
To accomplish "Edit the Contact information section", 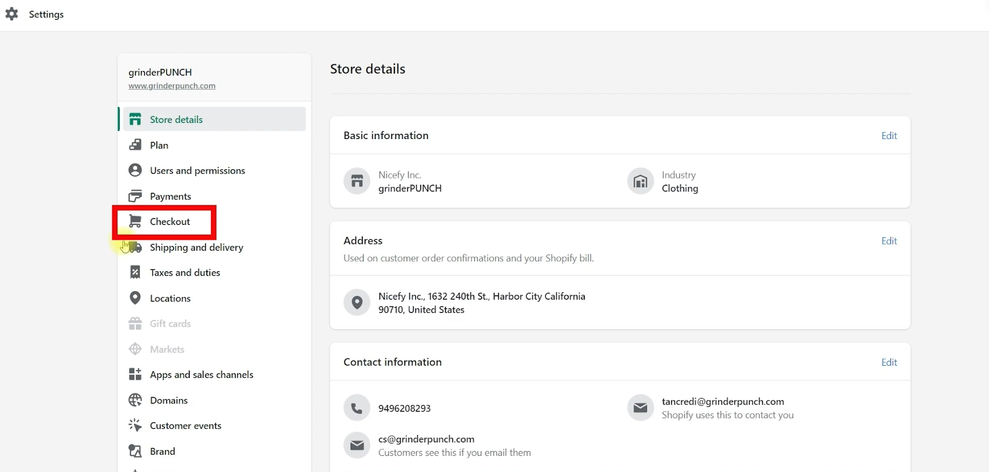I will (889, 363).
